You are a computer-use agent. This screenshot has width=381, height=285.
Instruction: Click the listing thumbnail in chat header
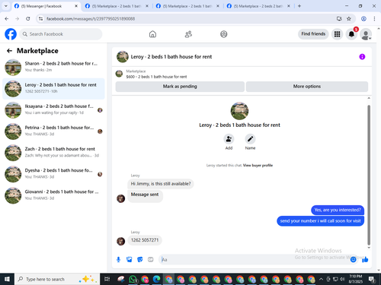tap(123, 57)
